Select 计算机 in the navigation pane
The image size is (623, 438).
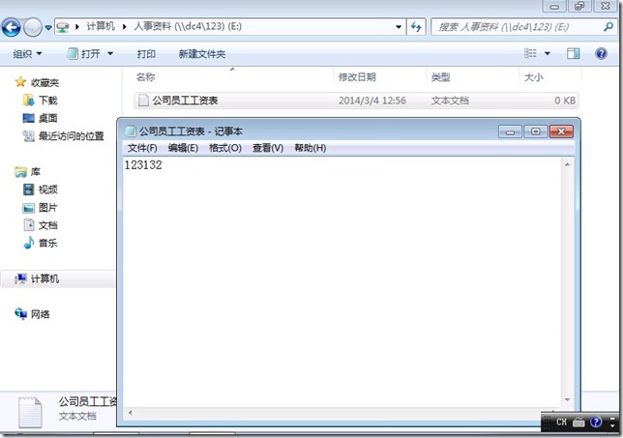pyautogui.click(x=44, y=278)
